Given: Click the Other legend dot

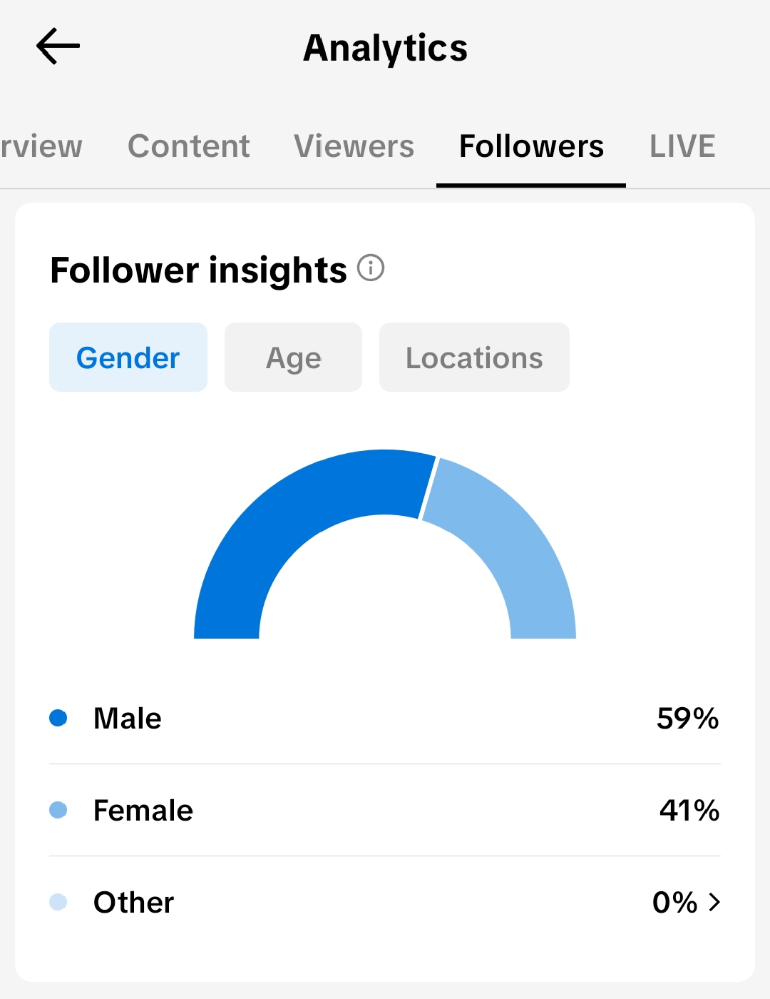Looking at the screenshot, I should pyautogui.click(x=58, y=902).
